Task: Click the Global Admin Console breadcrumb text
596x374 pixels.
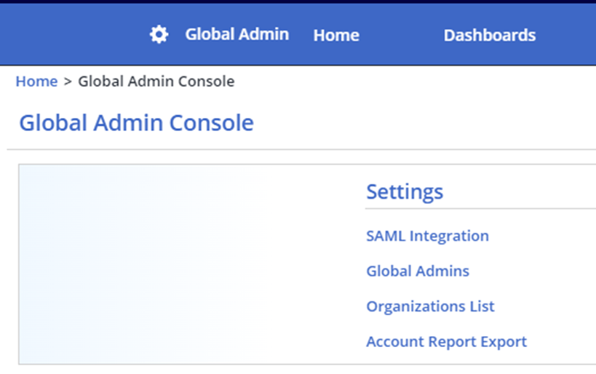Action: coord(156,81)
